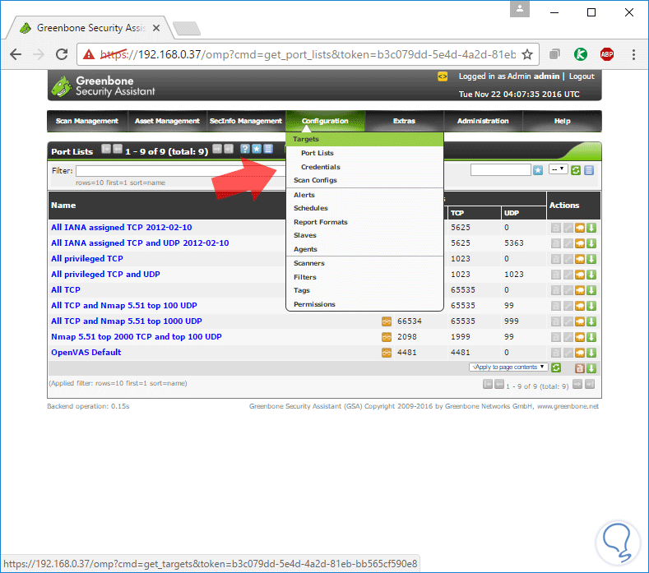Open the Extras menu

click(404, 121)
